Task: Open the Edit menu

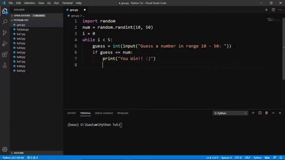Action: 18,3
